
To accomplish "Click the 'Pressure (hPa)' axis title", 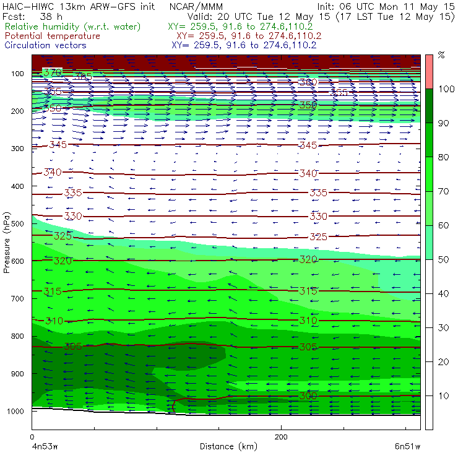I will pos(7,243).
